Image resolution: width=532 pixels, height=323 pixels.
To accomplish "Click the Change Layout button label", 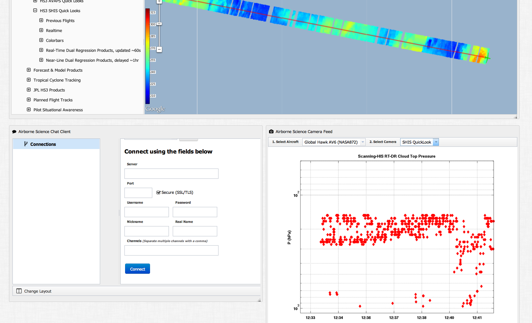I will [x=38, y=291].
